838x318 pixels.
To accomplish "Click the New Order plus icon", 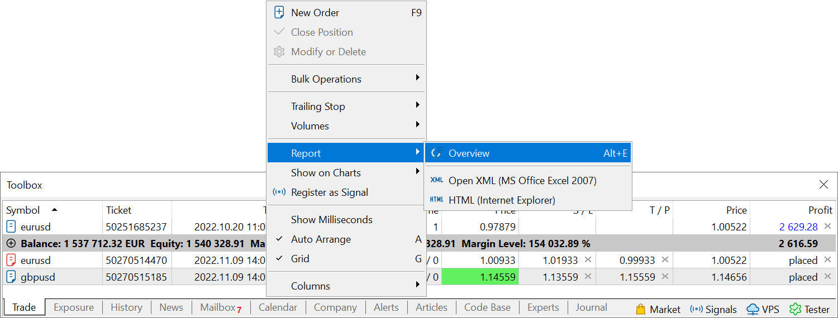I will [279, 12].
